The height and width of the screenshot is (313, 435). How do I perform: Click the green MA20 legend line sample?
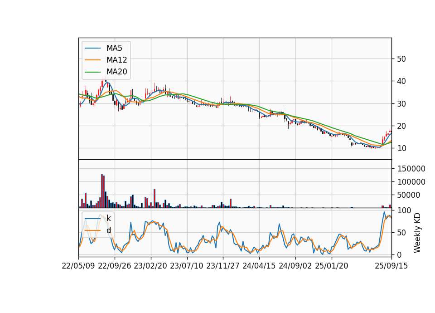pyautogui.click(x=92, y=72)
